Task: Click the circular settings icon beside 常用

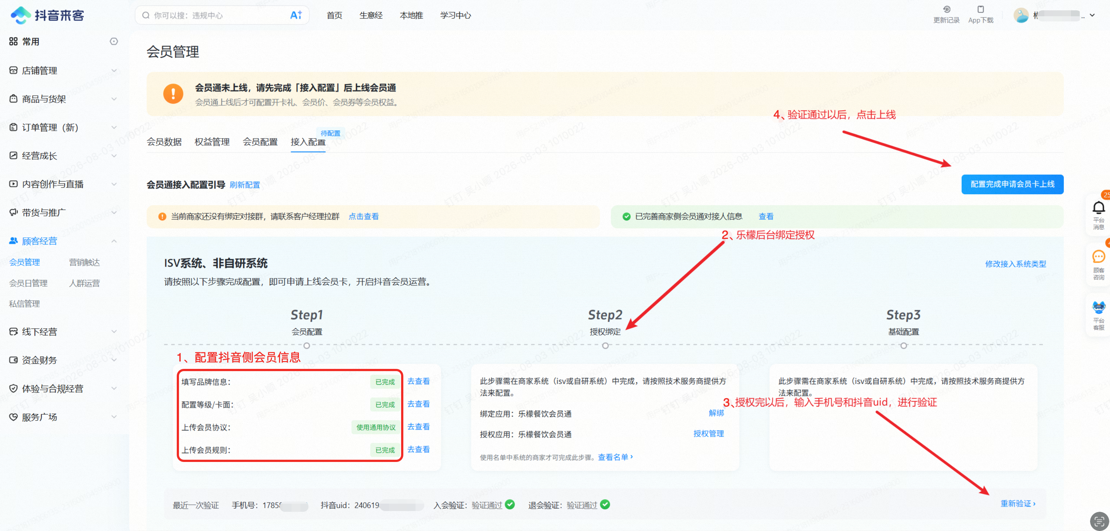Action: (x=114, y=41)
